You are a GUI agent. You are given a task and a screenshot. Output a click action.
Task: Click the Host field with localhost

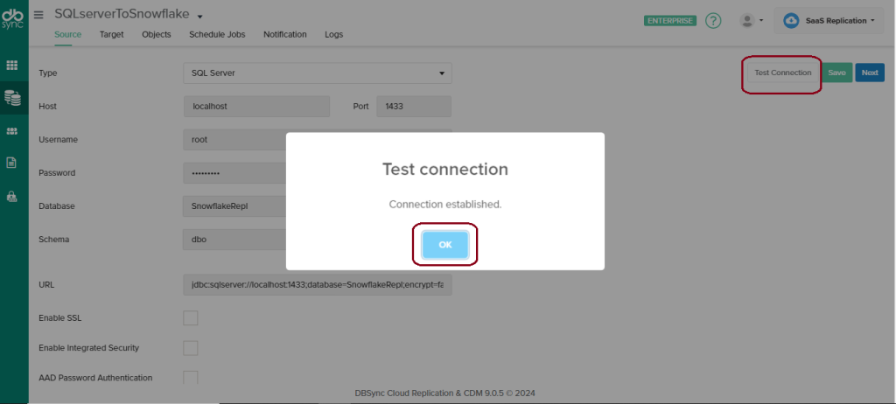tap(256, 107)
